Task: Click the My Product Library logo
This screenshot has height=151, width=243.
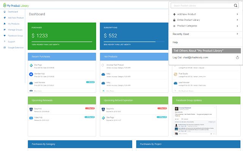Action: [x=16, y=6]
